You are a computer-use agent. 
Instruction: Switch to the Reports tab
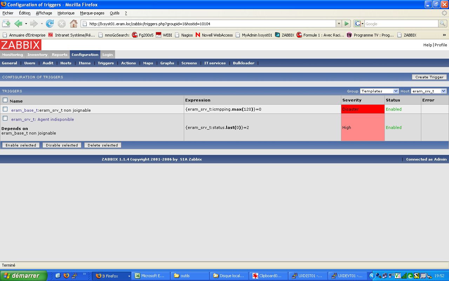60,55
